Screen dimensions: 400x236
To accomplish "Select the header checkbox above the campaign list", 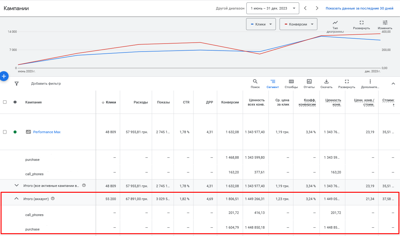I will (5, 102).
